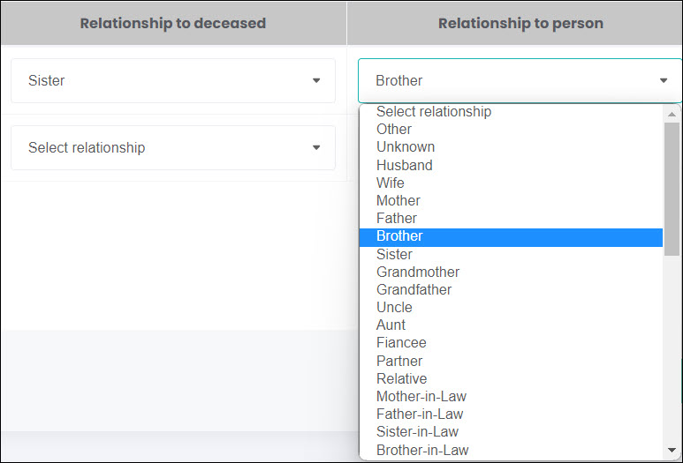
Task: Select Husband in the dropdown list
Action: [x=511, y=165]
